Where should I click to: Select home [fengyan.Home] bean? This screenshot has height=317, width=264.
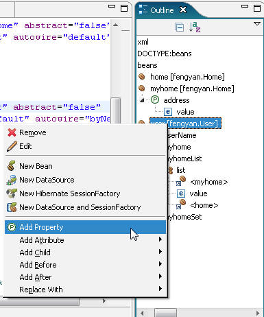pyautogui.click(x=187, y=77)
